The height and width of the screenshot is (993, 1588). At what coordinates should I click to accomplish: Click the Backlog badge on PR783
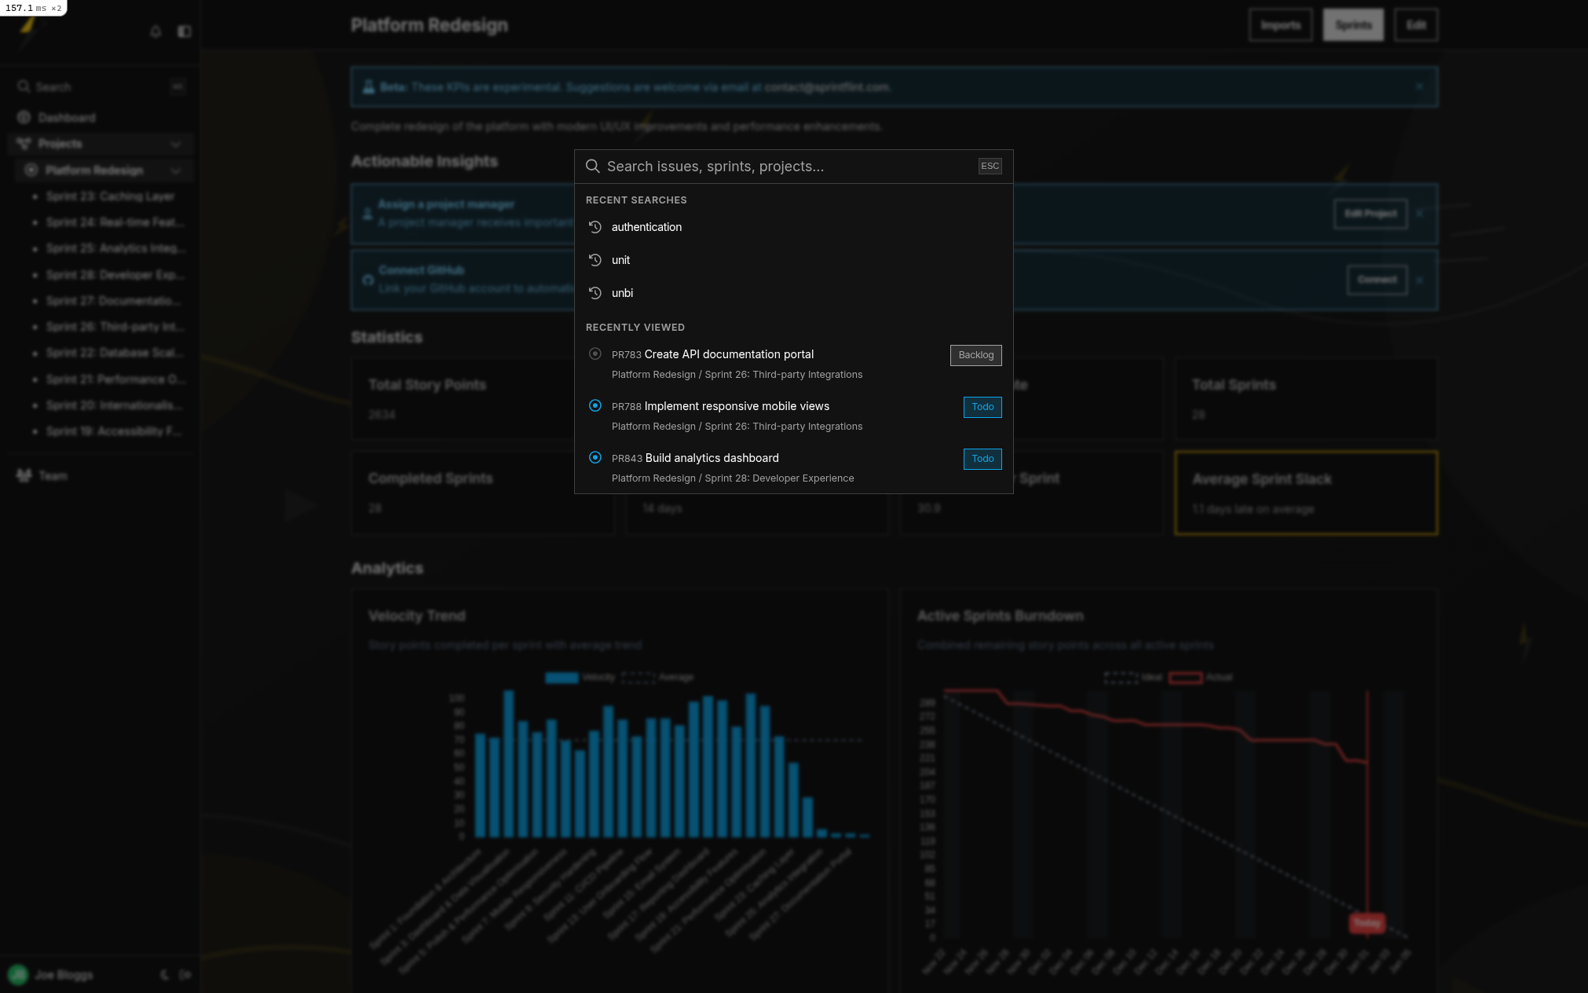975,355
